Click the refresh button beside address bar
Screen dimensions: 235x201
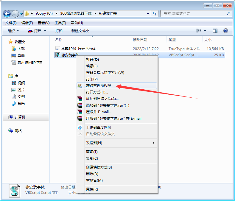click(x=155, y=13)
